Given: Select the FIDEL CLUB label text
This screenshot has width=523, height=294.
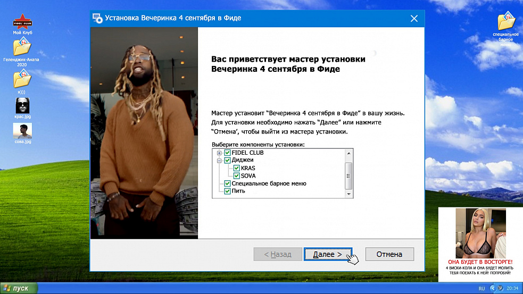Looking at the screenshot, I should [x=247, y=153].
